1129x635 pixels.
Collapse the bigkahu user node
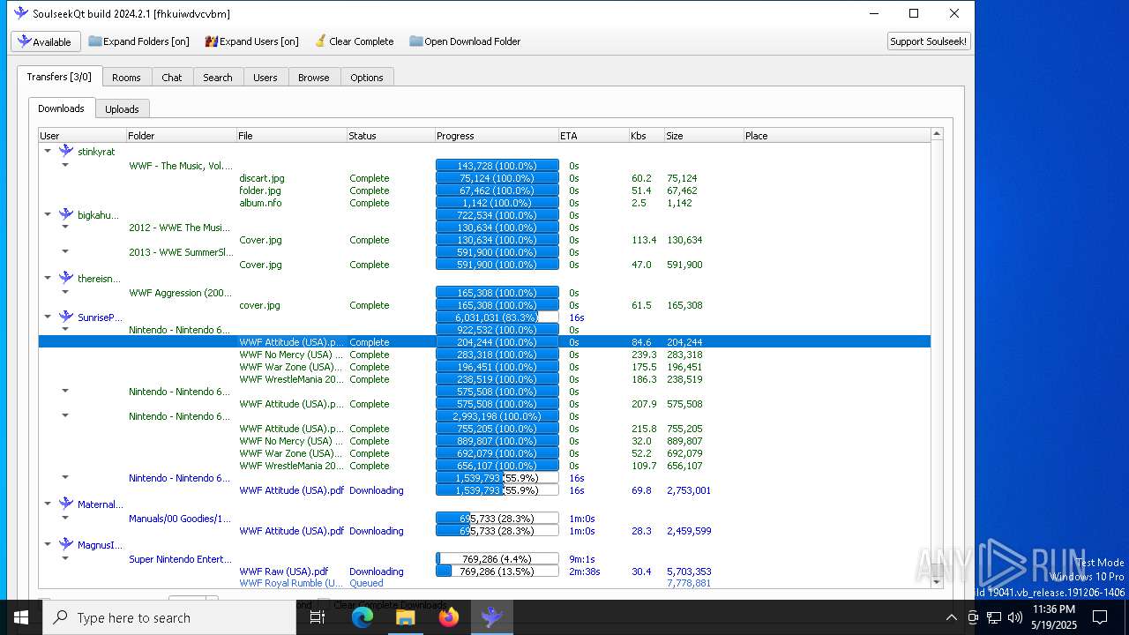coord(48,215)
